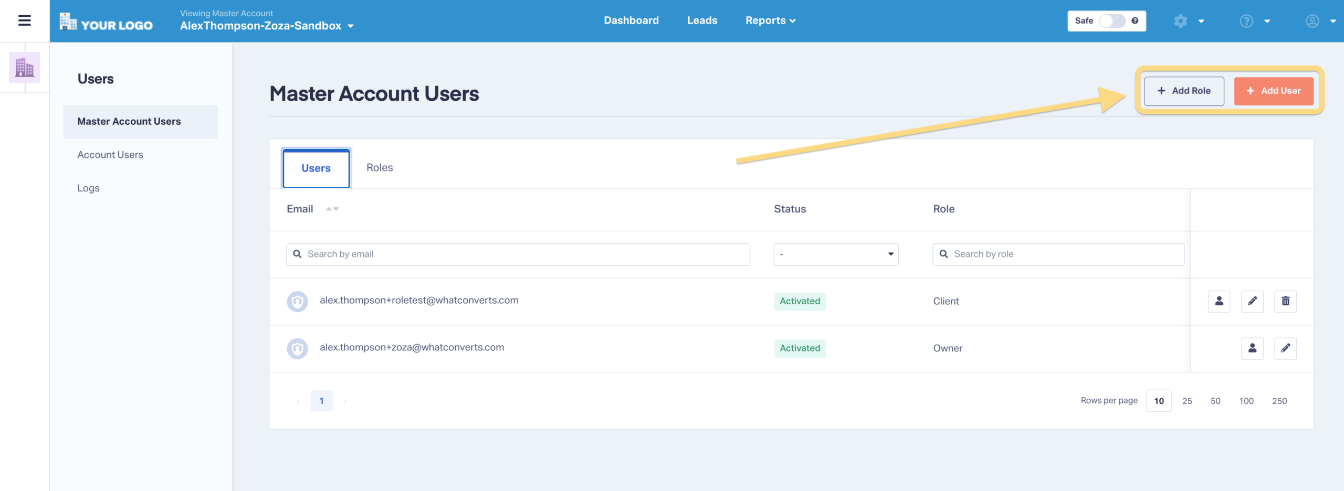Screen dimensions: 1344x491
Task: Click the Safe mode help icon
Action: pos(1135,21)
